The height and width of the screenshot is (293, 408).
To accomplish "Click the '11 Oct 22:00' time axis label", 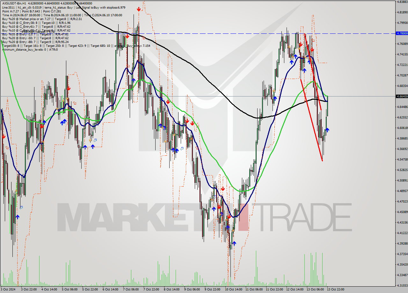I will [x=275, y=289].
